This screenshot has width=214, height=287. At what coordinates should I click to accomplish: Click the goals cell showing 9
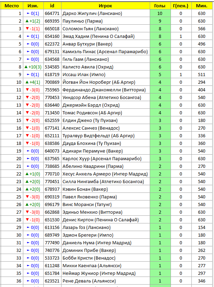coord(160,21)
